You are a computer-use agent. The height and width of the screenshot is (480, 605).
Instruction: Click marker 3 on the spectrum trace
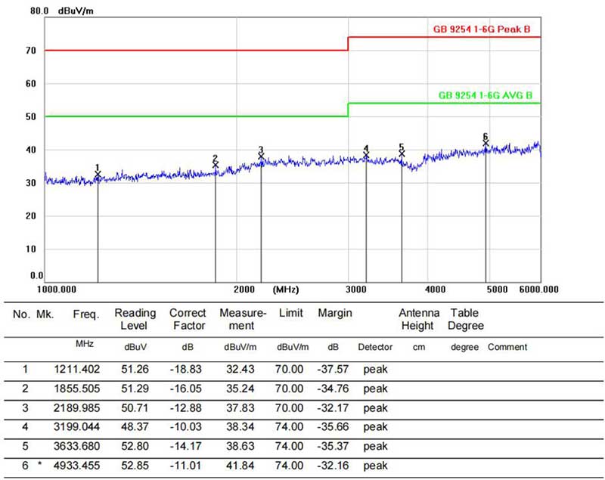pos(261,156)
